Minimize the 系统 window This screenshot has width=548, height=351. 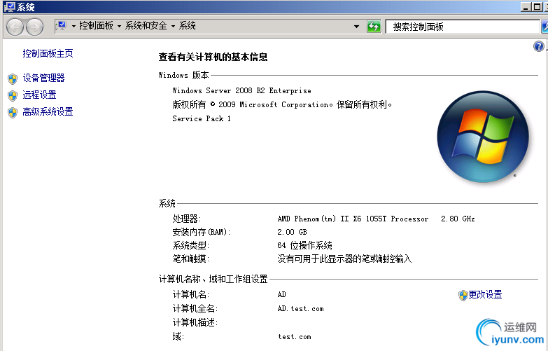pyautogui.click(x=526, y=6)
